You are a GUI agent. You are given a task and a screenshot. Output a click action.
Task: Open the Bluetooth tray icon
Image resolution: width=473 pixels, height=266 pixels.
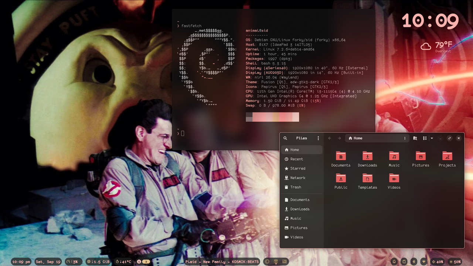point(414,262)
